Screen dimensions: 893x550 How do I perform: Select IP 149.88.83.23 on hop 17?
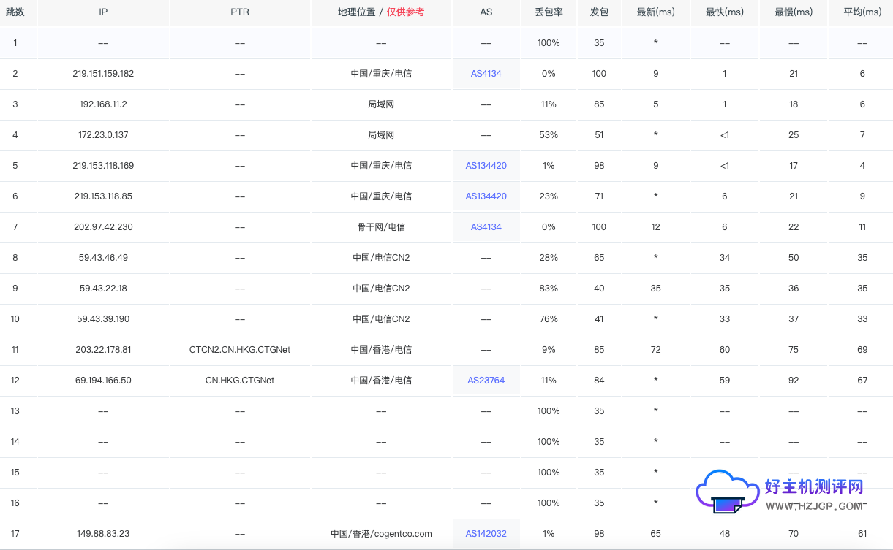(102, 533)
